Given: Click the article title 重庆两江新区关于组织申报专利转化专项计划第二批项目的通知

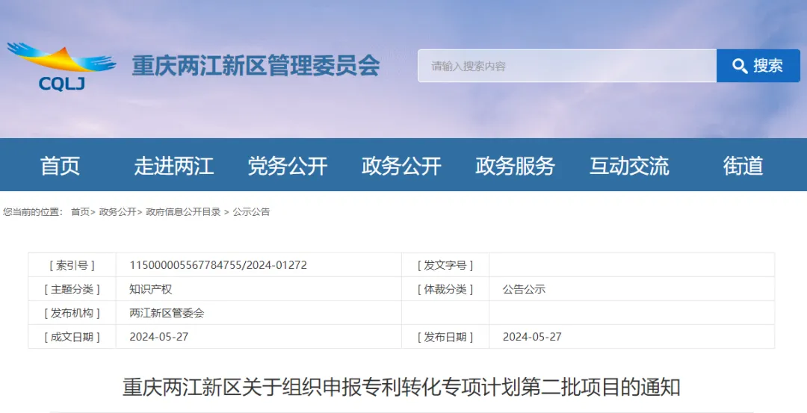Looking at the screenshot, I should pos(401,388).
